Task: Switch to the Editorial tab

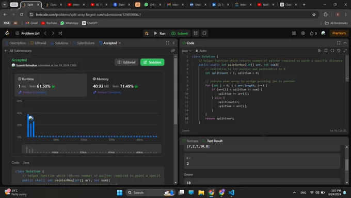Action: coord(38,43)
